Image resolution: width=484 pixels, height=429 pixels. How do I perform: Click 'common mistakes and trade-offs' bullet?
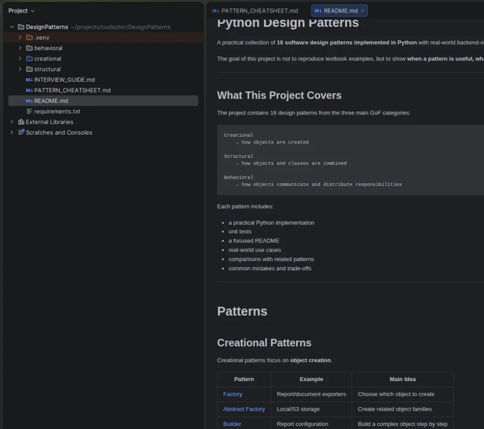pos(270,269)
